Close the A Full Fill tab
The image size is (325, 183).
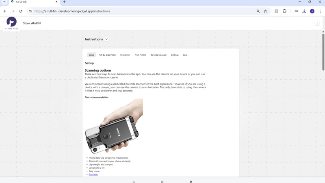click(56, 2)
